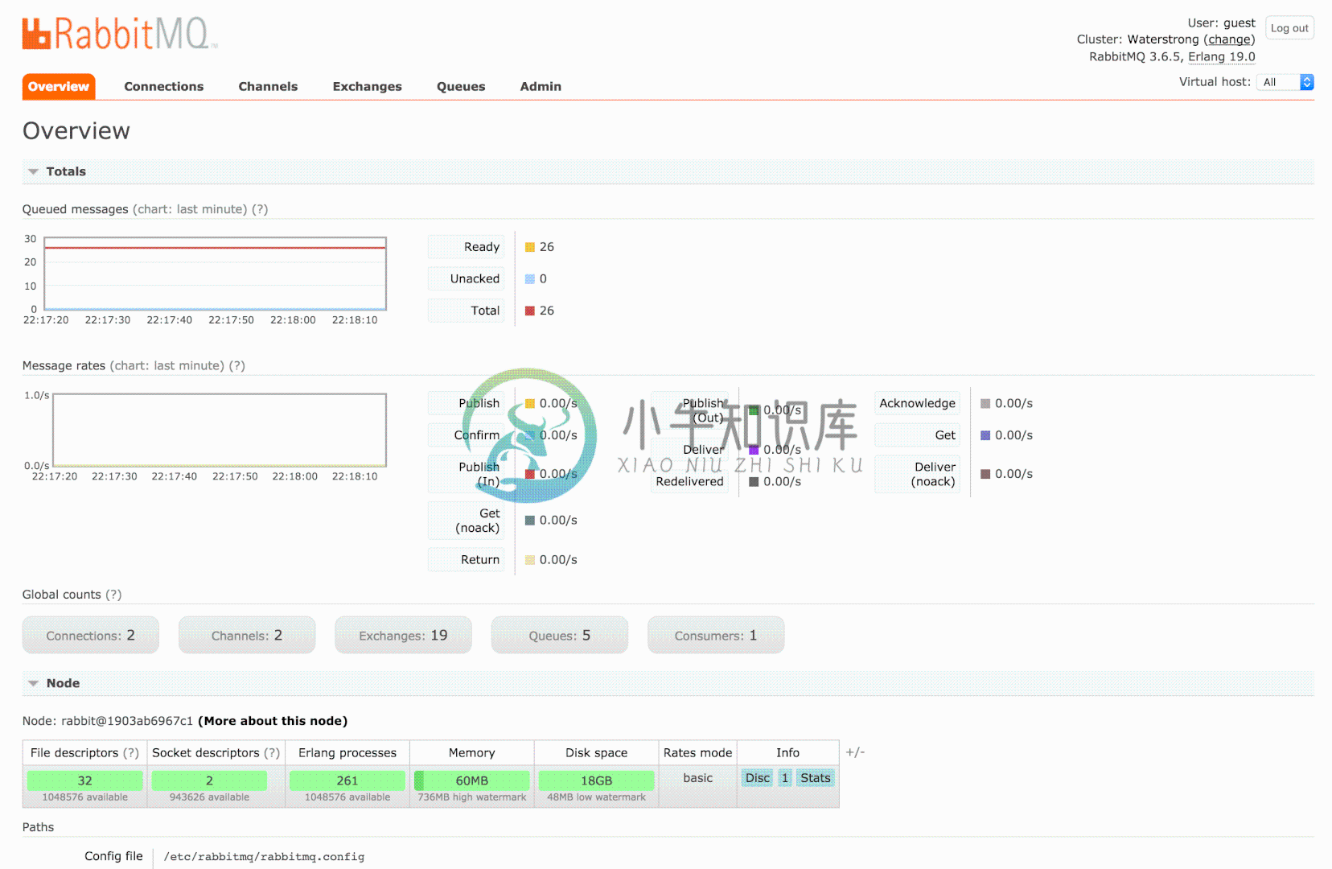Click the Acknowledge gray color swatch
The image size is (1332, 869).
(x=985, y=404)
